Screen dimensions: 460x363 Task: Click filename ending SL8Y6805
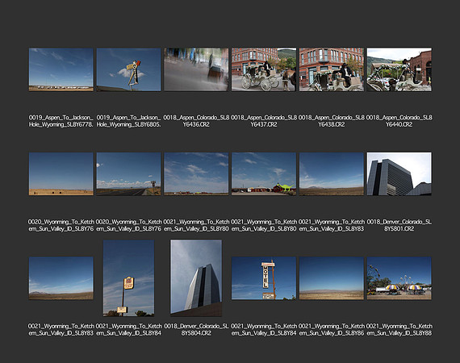click(128, 121)
